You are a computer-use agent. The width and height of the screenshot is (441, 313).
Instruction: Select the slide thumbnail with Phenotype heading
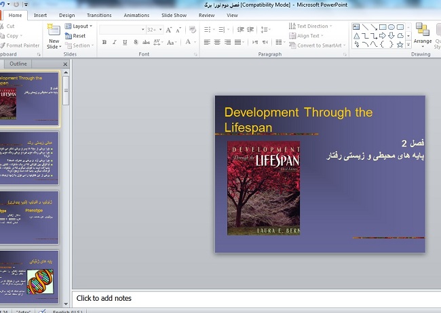[29, 217]
